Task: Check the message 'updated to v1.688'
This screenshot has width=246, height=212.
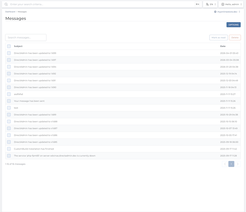Action: click(x=9, y=121)
